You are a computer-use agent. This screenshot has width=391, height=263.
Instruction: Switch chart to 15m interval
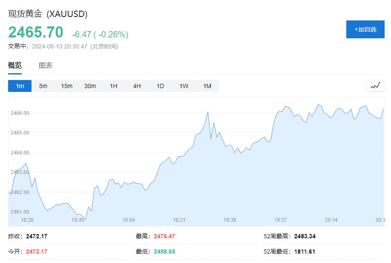67,86
